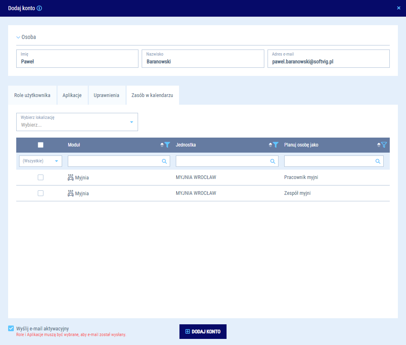Tick the checkbox for Pracownik myjni row
This screenshot has height=345, width=406.
41,177
